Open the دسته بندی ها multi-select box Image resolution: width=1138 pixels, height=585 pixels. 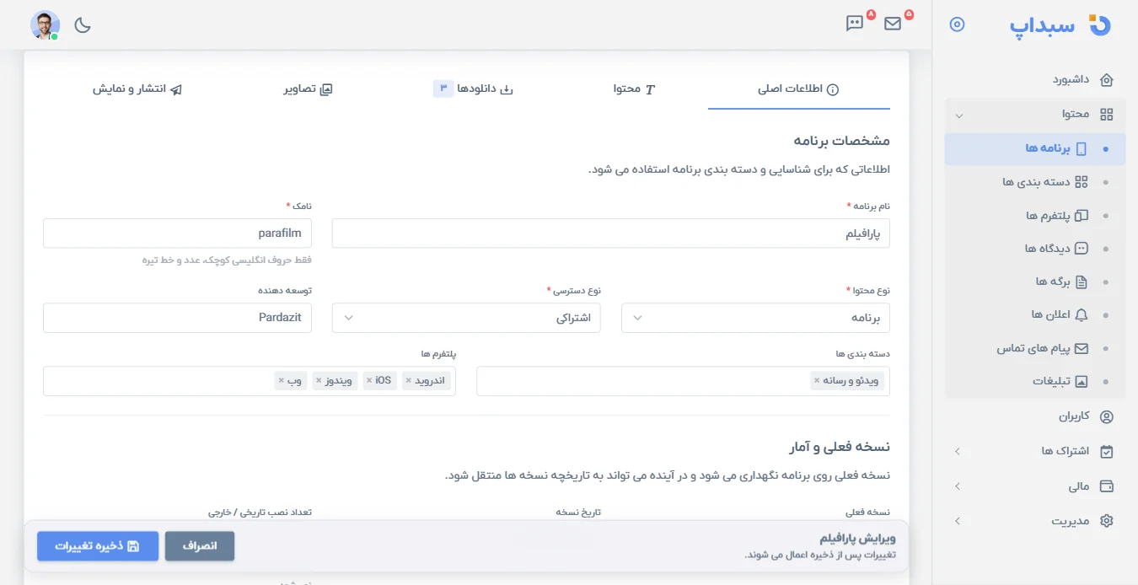click(x=683, y=381)
